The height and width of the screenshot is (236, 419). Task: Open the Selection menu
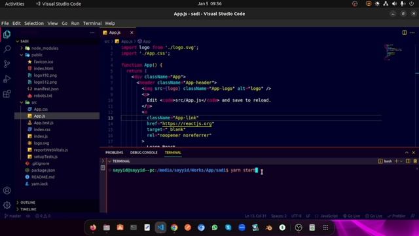click(x=34, y=24)
